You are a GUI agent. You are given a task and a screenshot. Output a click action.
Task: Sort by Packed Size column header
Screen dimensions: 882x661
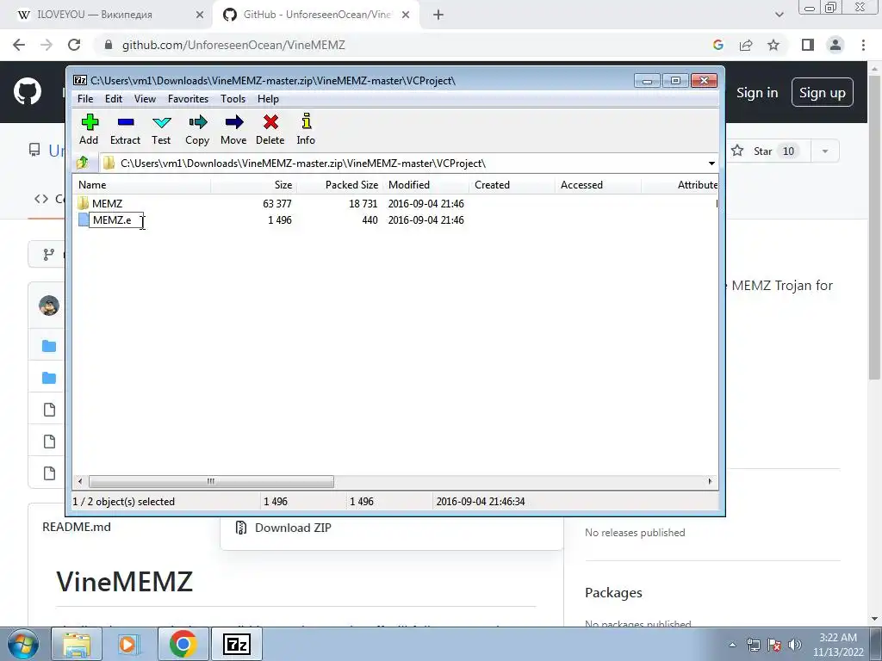[339, 185]
